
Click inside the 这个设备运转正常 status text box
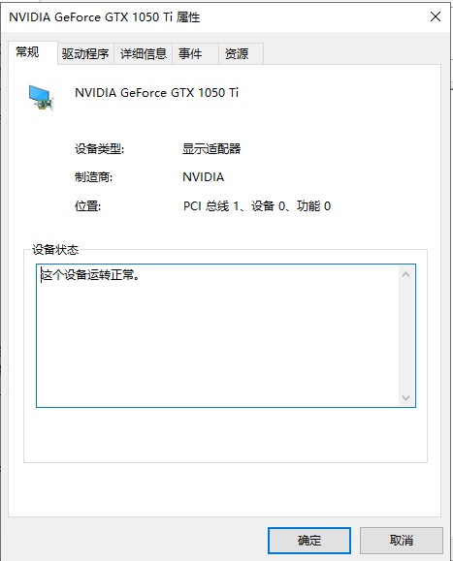(217, 335)
